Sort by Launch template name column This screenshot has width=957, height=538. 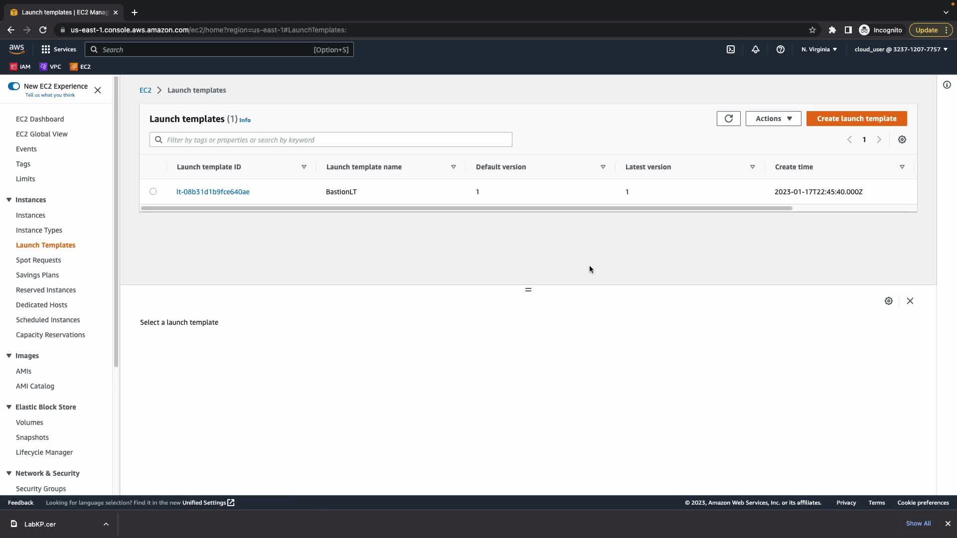(364, 167)
